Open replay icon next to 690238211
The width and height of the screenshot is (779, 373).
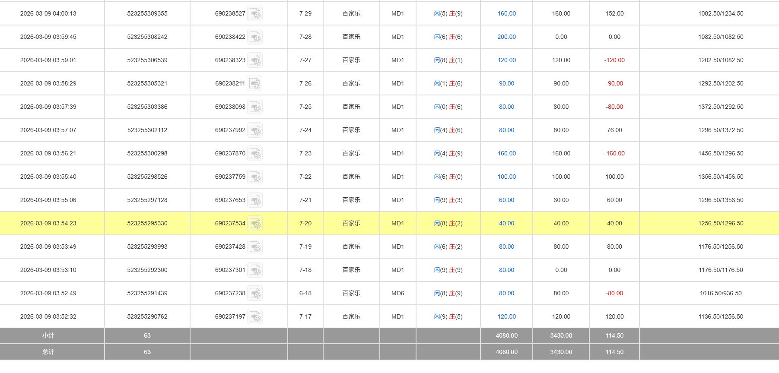point(255,84)
